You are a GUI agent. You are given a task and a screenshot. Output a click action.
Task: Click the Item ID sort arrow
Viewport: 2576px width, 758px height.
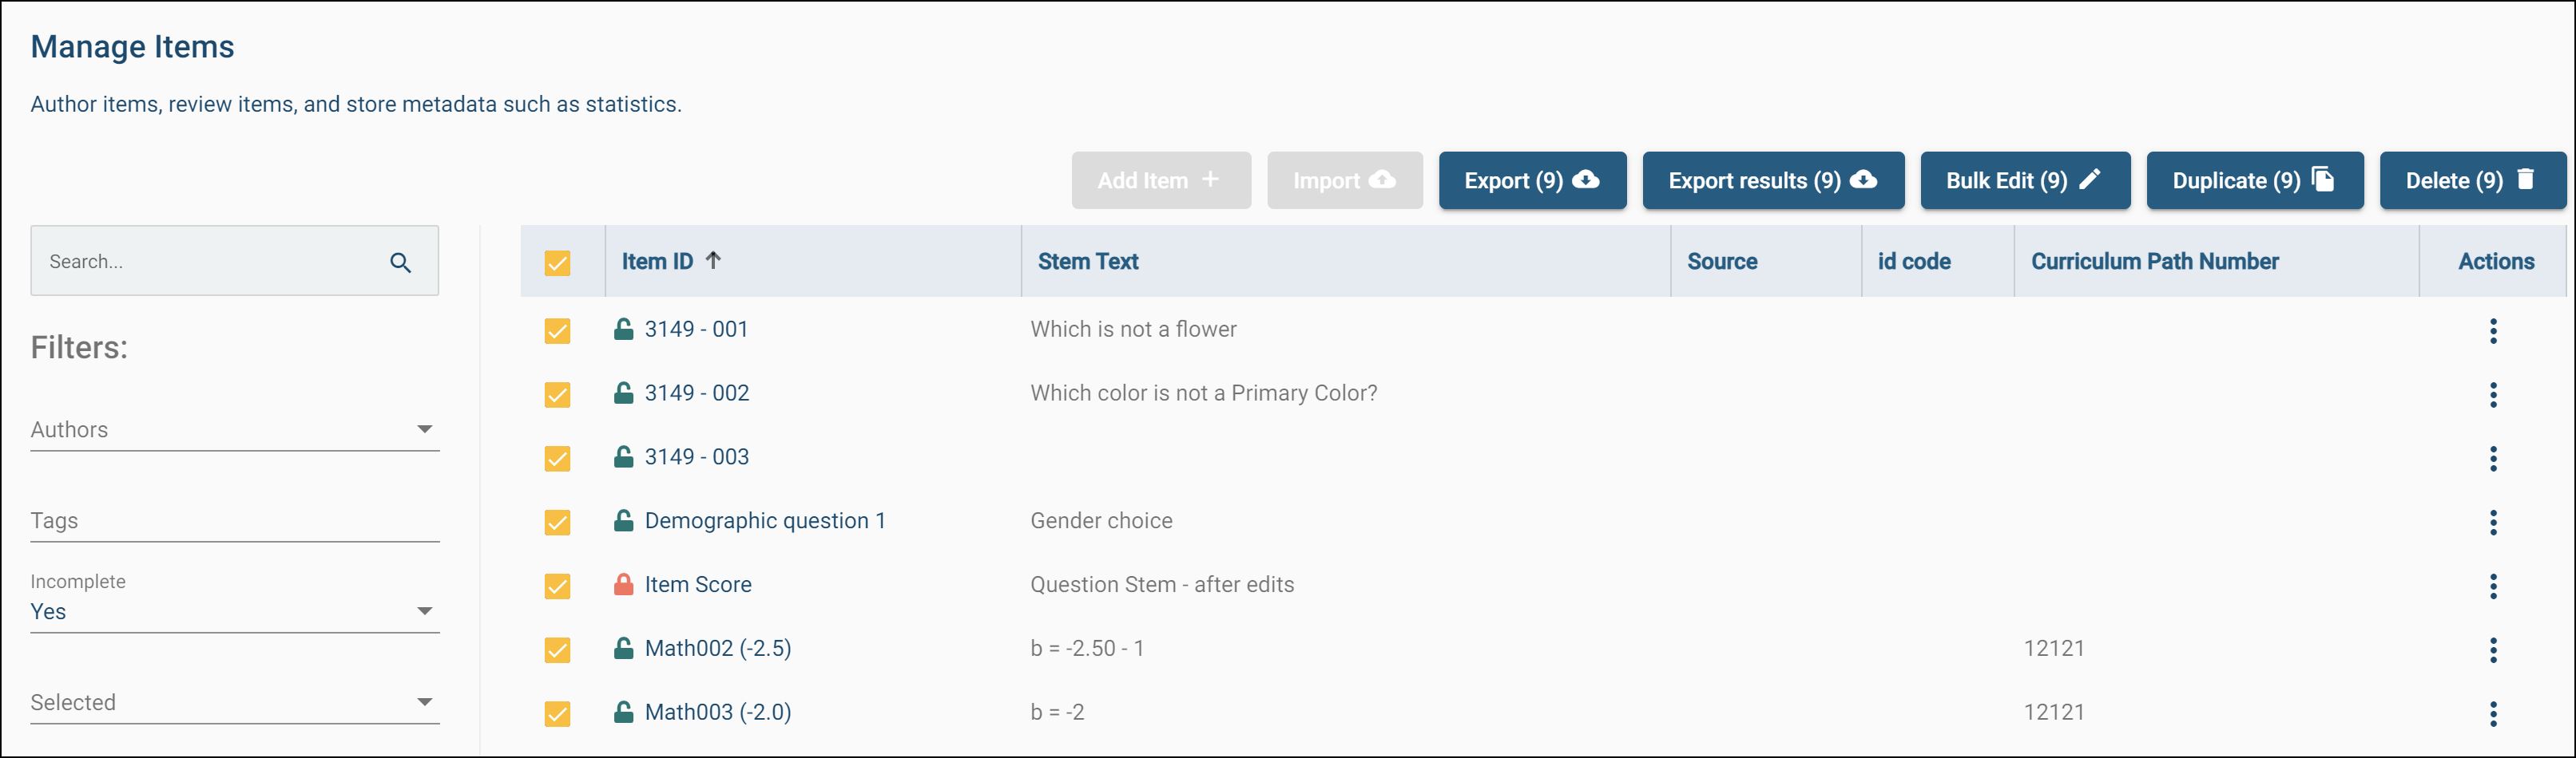tap(713, 261)
